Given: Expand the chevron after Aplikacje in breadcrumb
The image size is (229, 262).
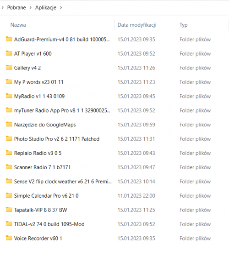Looking at the screenshot, I should pyautogui.click(x=61, y=7).
